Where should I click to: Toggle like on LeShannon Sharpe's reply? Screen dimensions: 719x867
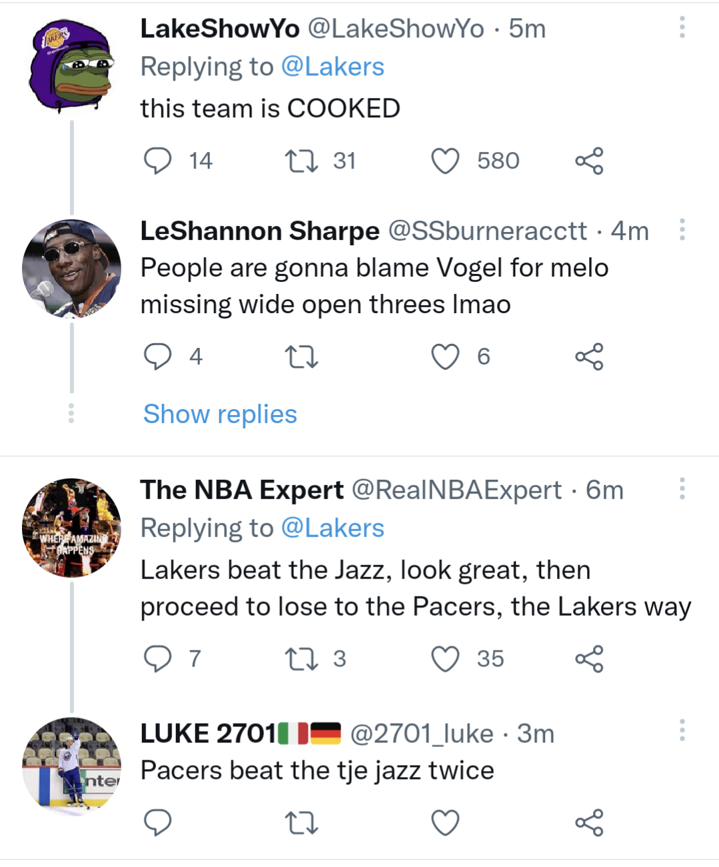click(x=445, y=357)
